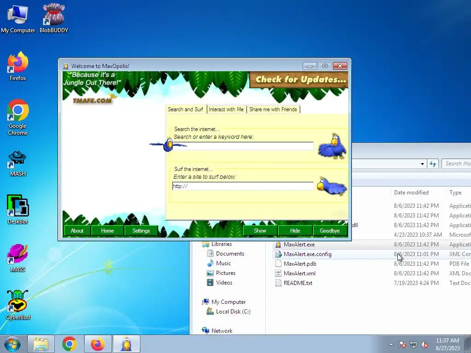471x353 pixels.
Task: Switch to the Interact with Me tab
Action: point(226,109)
